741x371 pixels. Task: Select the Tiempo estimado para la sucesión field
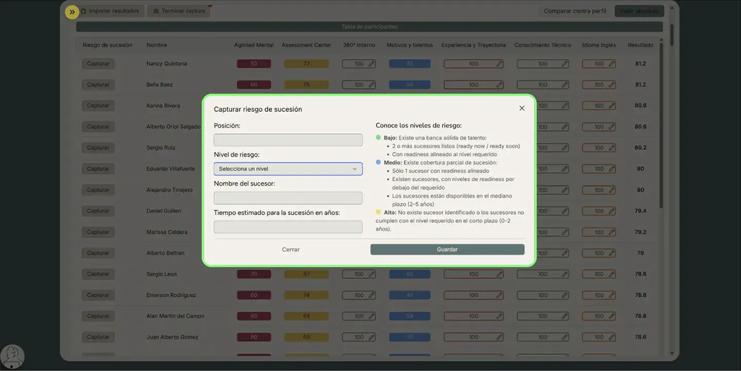click(288, 227)
